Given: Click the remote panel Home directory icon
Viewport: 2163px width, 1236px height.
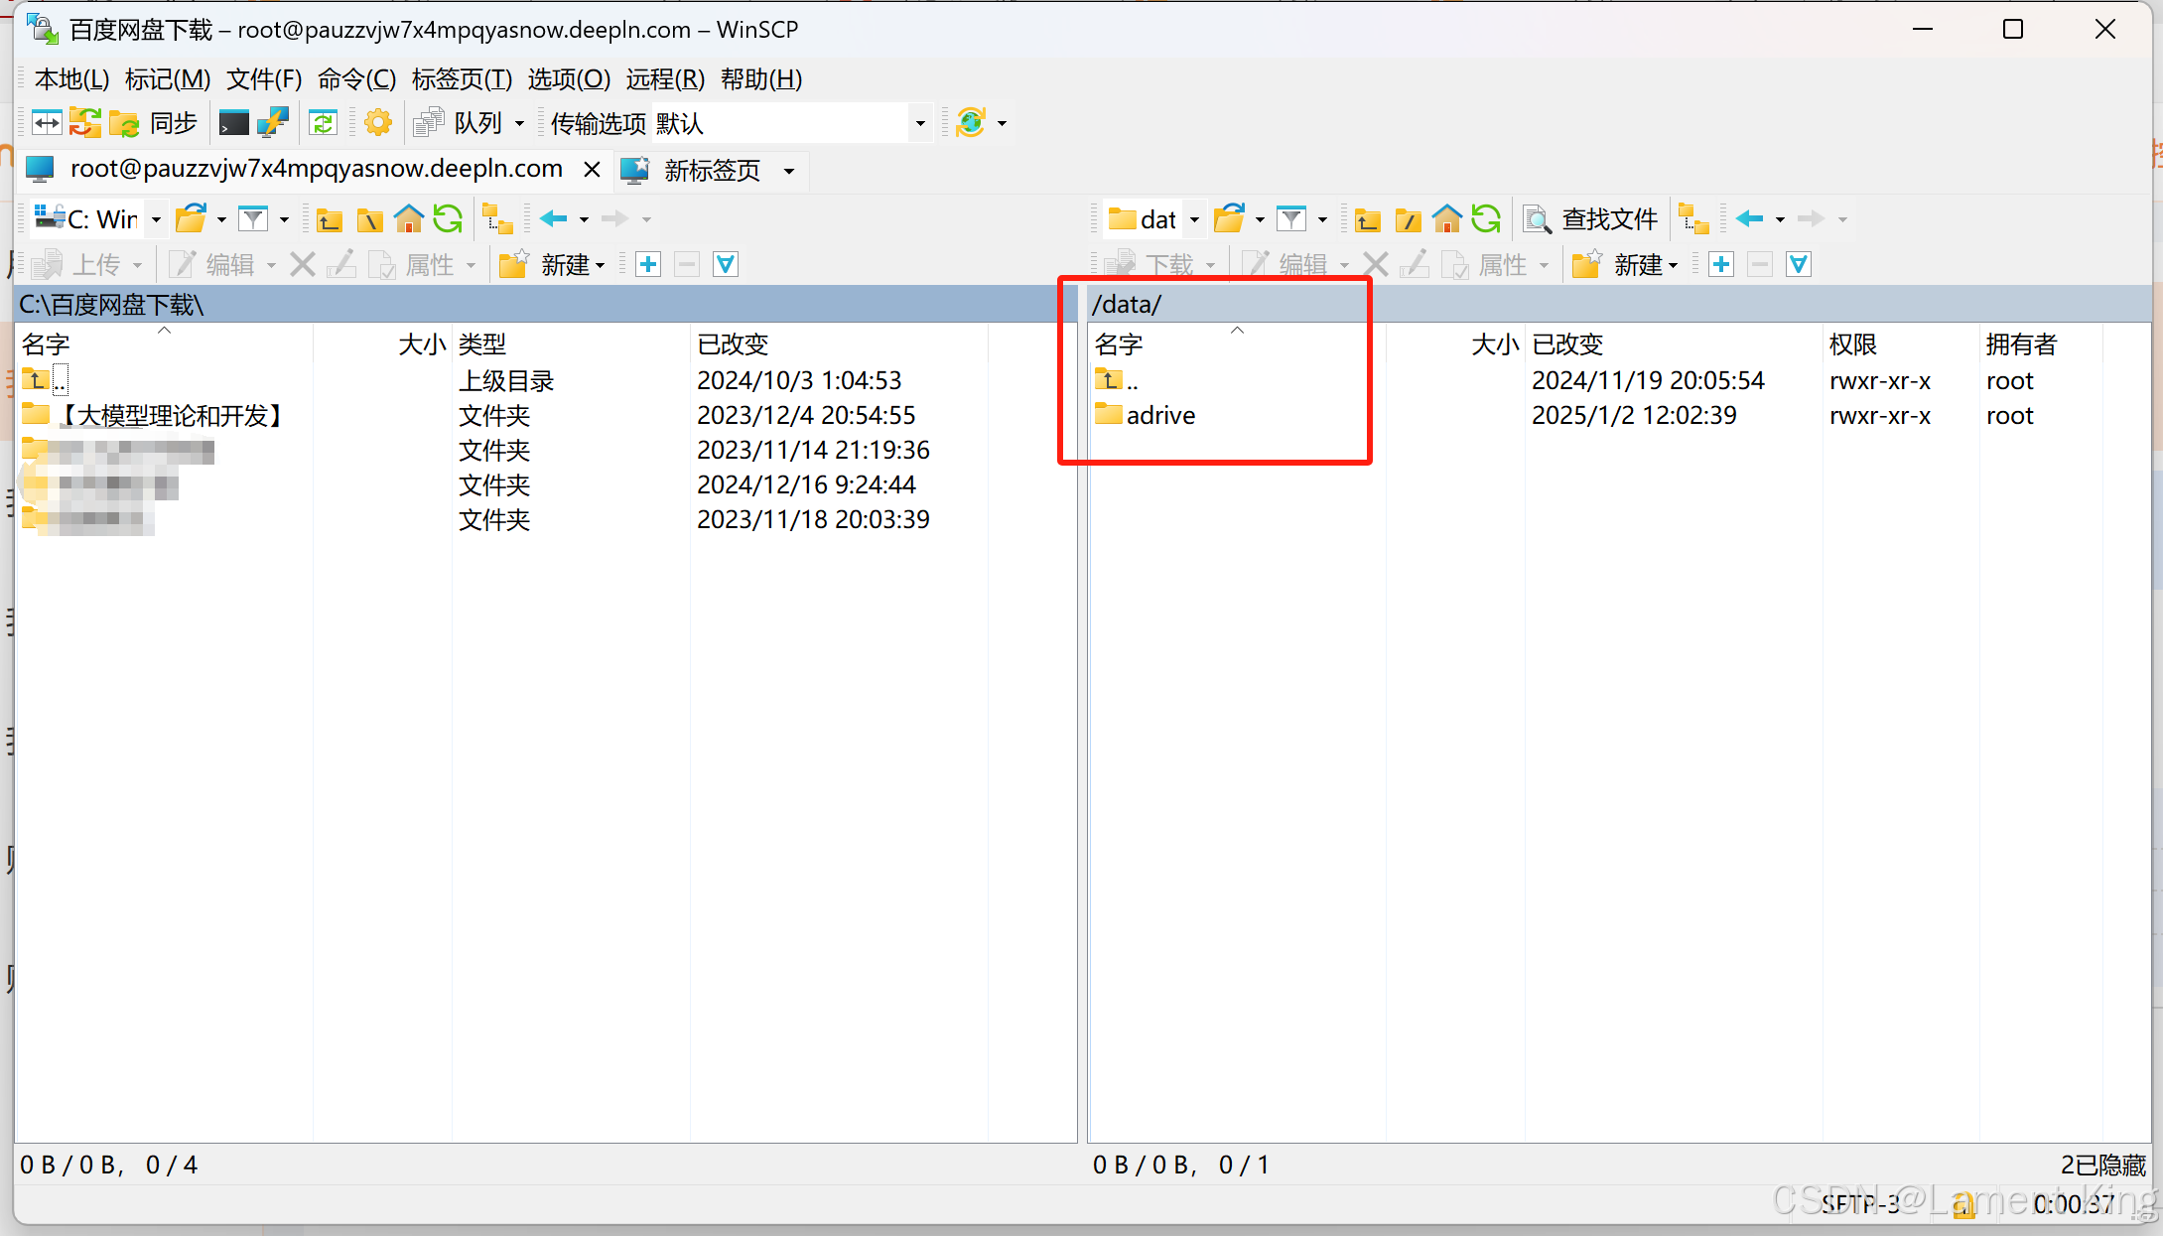Looking at the screenshot, I should [1446, 219].
